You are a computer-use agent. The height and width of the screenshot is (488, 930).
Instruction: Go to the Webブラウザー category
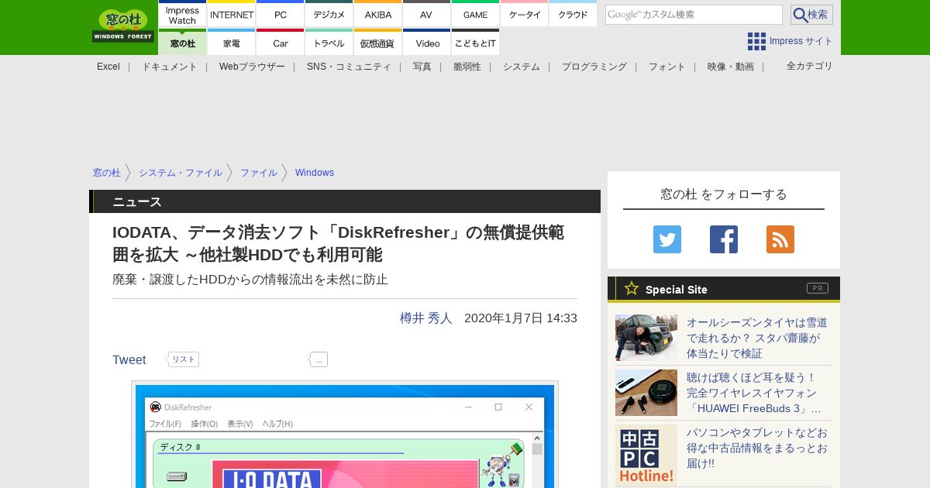pos(252,67)
